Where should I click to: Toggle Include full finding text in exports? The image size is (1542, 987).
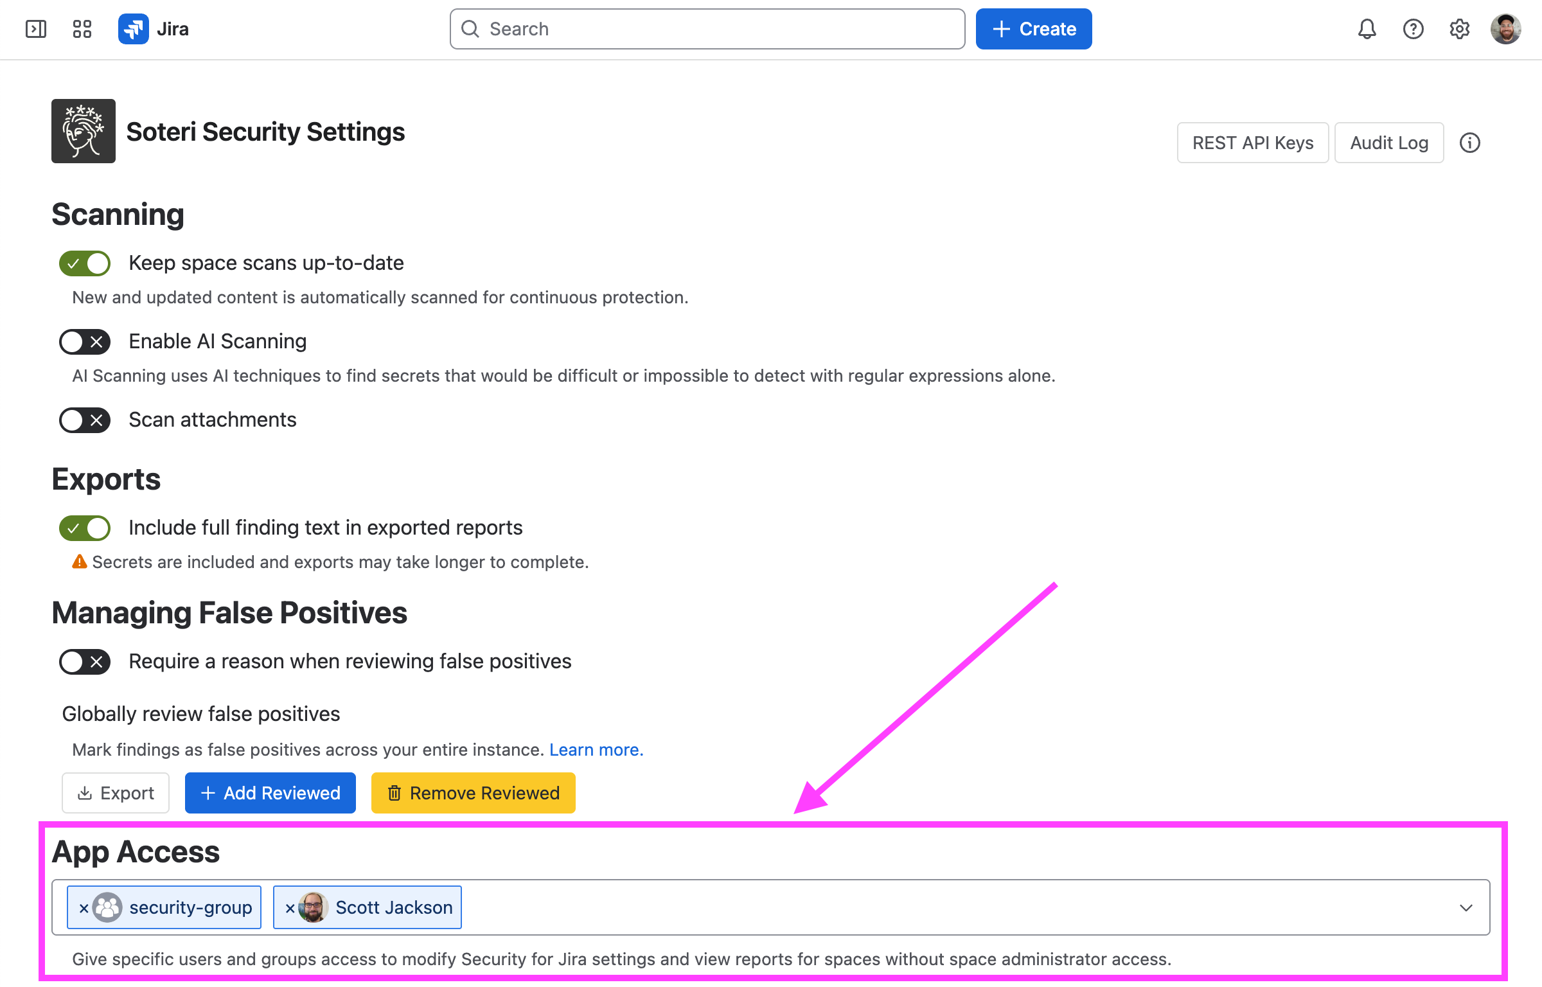click(85, 528)
